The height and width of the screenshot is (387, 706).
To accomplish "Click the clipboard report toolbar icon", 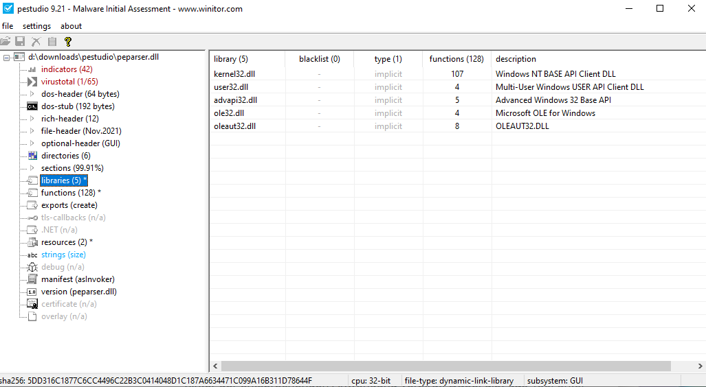I will [x=52, y=41].
